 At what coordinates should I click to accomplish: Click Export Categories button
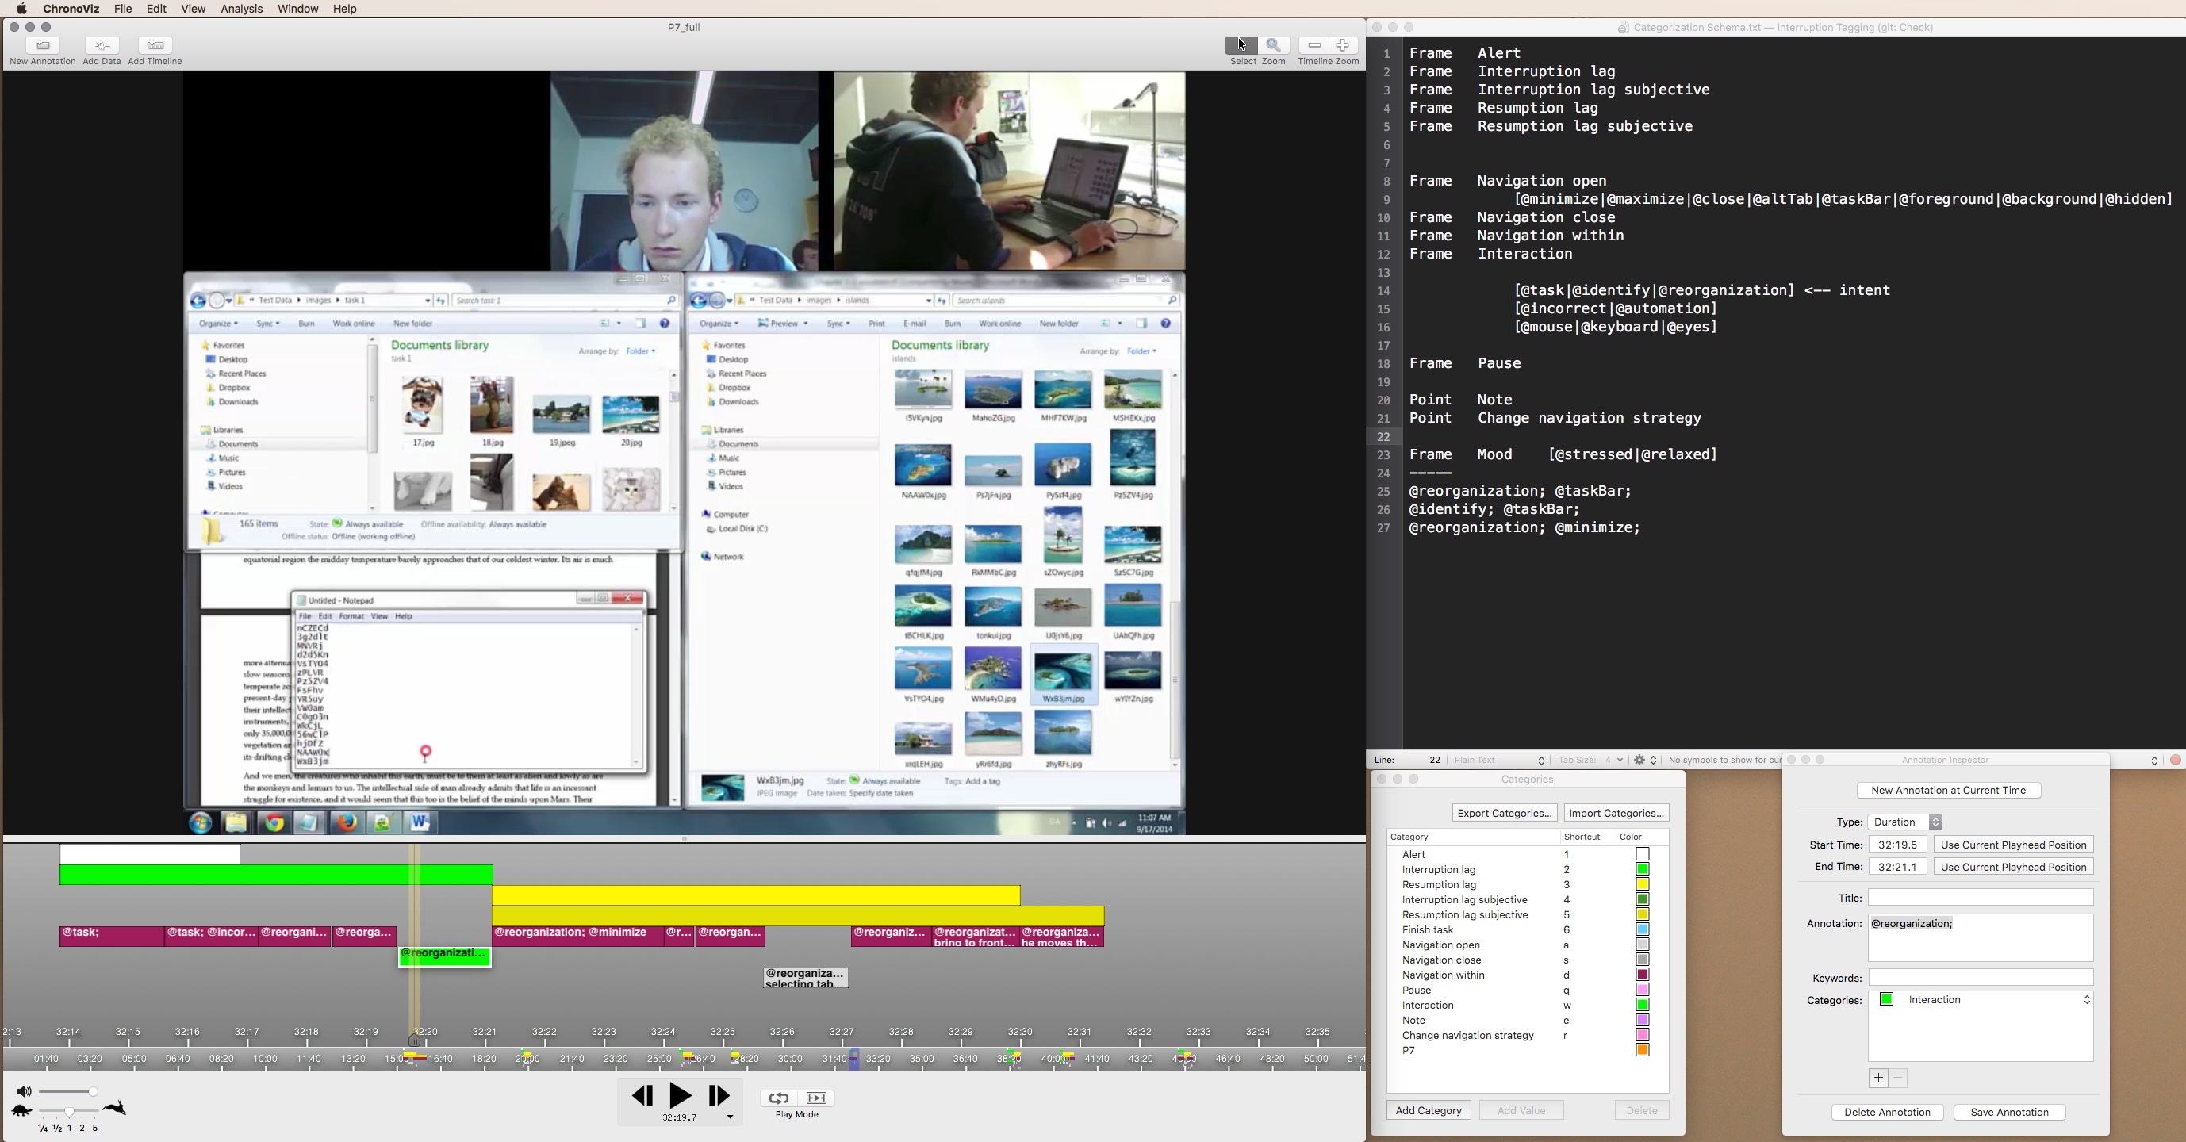pyautogui.click(x=1505, y=813)
